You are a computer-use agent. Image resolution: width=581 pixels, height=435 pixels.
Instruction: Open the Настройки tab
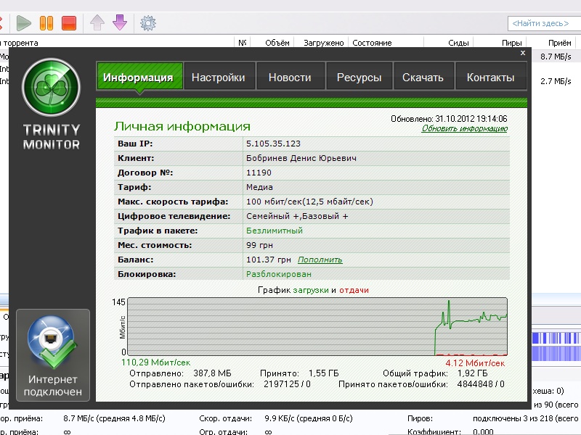point(219,76)
